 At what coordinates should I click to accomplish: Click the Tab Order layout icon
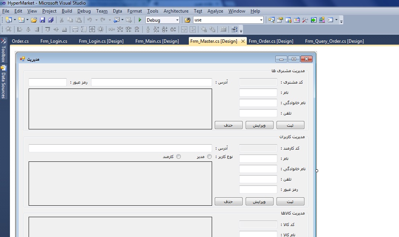click(x=234, y=29)
